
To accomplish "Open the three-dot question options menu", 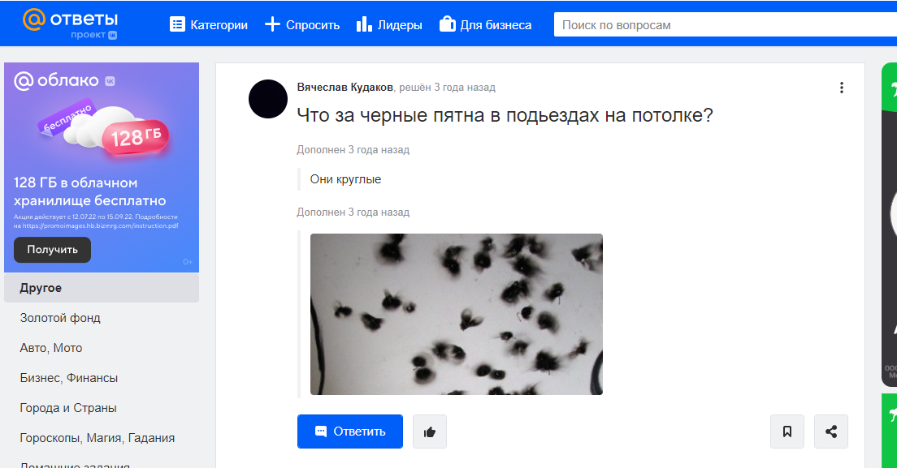I will pyautogui.click(x=842, y=88).
